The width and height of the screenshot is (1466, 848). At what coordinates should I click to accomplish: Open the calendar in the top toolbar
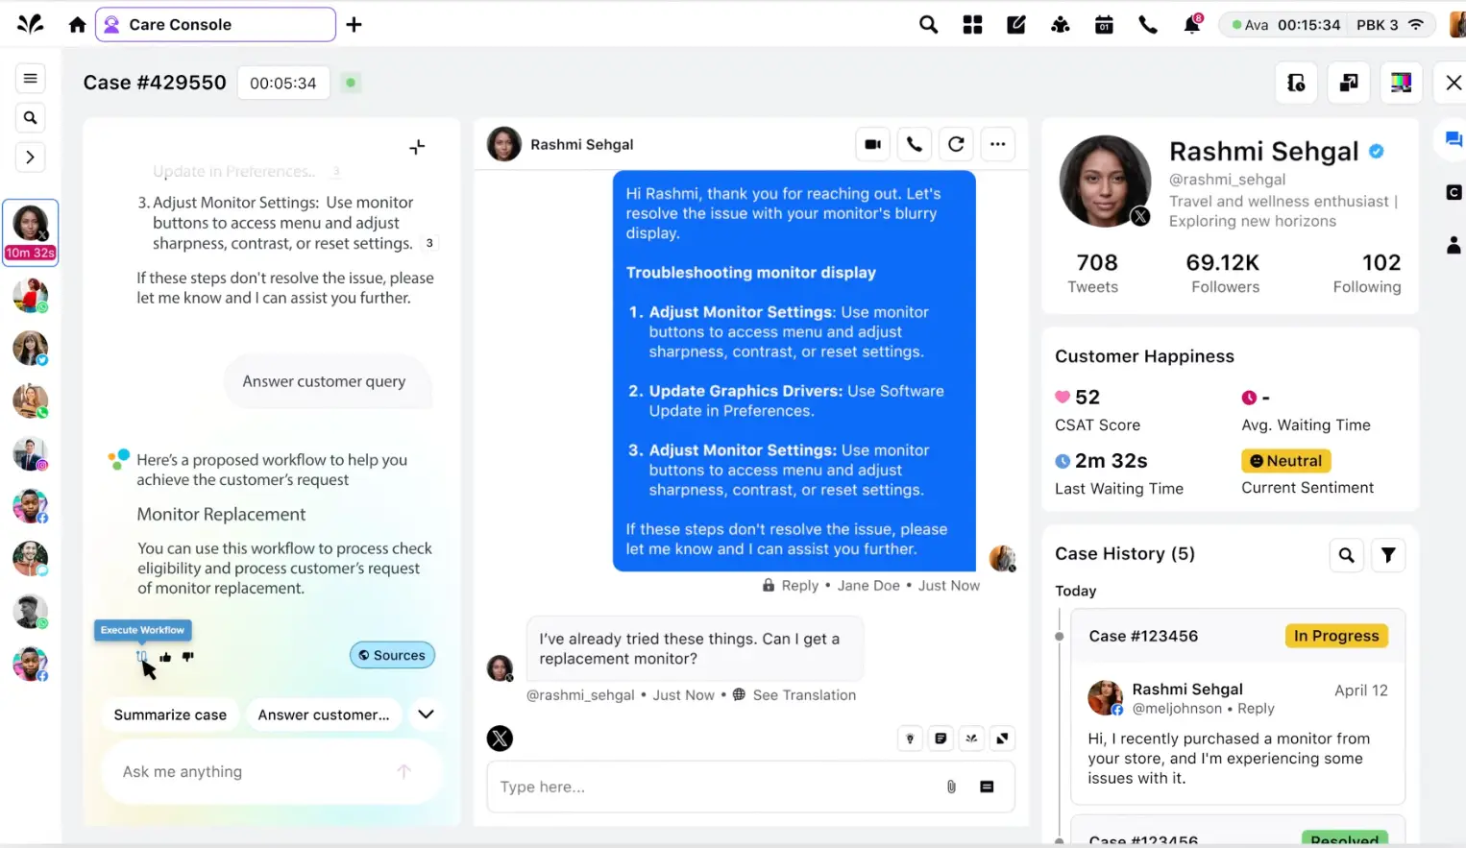click(x=1104, y=24)
